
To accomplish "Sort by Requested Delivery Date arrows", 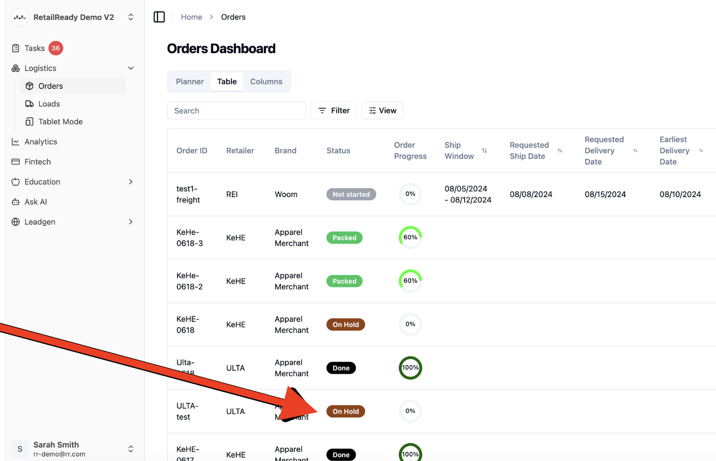I will [x=635, y=150].
